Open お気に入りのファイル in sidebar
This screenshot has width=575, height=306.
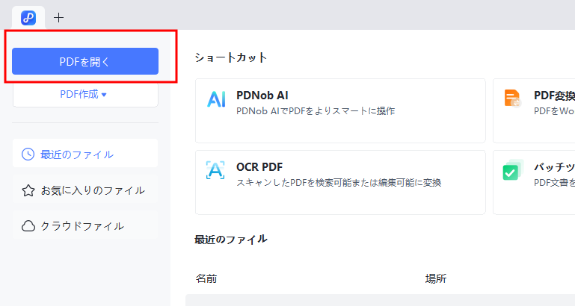(85, 190)
